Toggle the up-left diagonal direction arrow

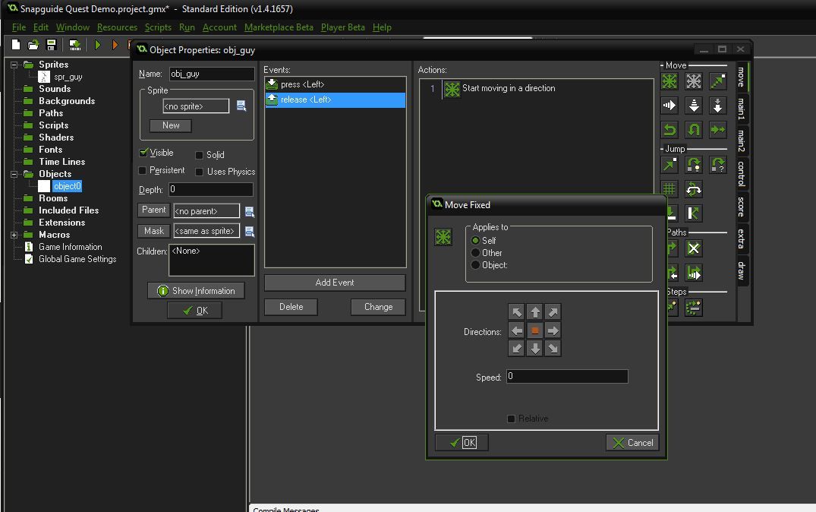coord(516,312)
